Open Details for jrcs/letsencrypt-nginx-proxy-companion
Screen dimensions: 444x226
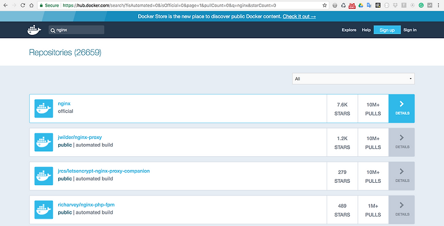pyautogui.click(x=401, y=176)
